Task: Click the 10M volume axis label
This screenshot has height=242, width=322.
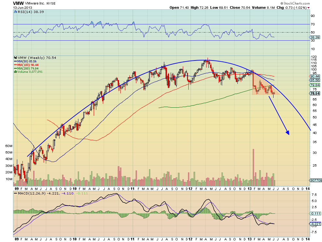Action: [9, 179]
